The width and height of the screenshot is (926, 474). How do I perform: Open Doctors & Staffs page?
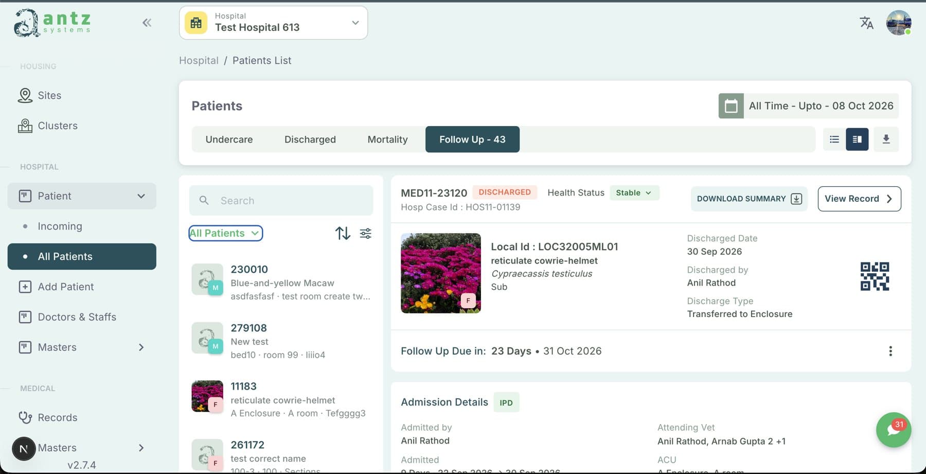[82, 318]
